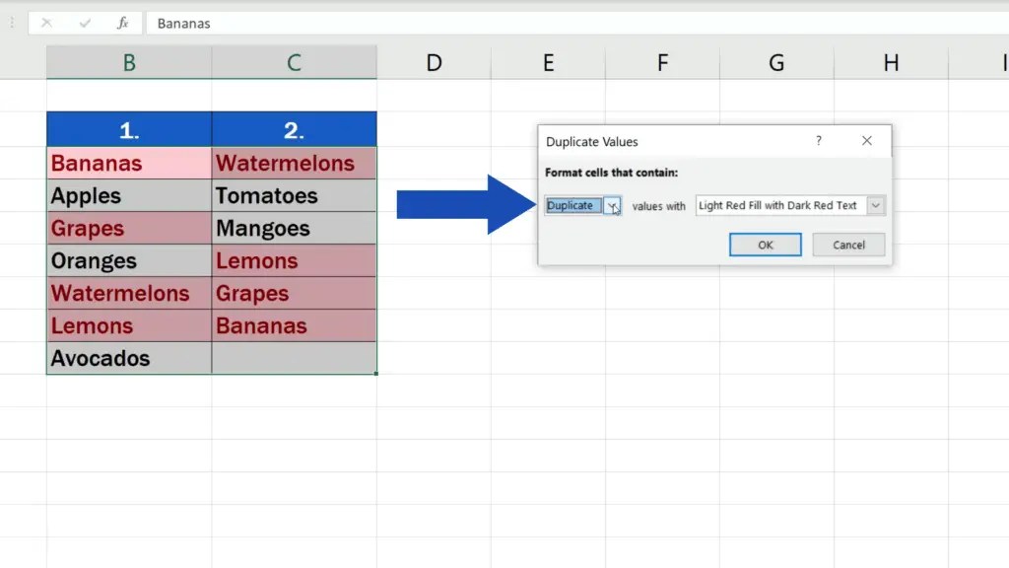Close the Duplicate Values dialog
This screenshot has width=1009, height=568.
pos(866,141)
